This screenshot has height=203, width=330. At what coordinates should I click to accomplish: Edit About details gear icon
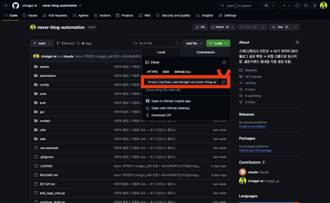tap(297, 42)
